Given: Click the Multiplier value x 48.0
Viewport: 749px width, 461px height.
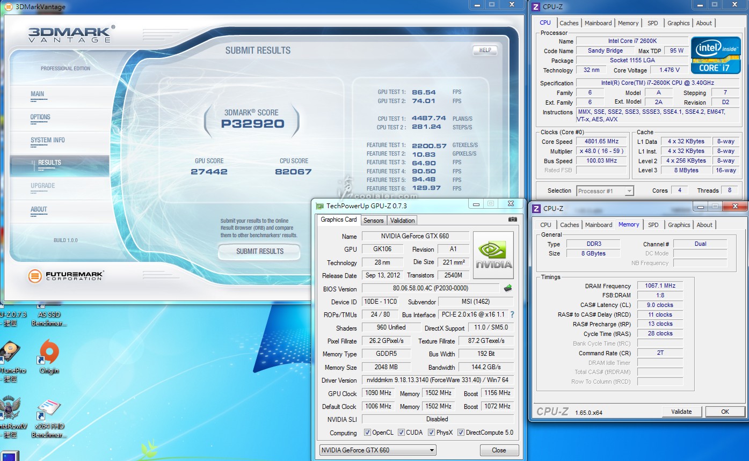Looking at the screenshot, I should point(601,151).
